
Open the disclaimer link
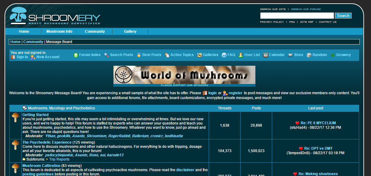pyautogui.click(x=185, y=170)
